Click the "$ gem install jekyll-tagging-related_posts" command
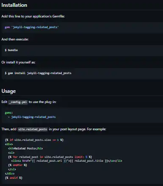This screenshot has width=163, height=186. (x=38, y=73)
